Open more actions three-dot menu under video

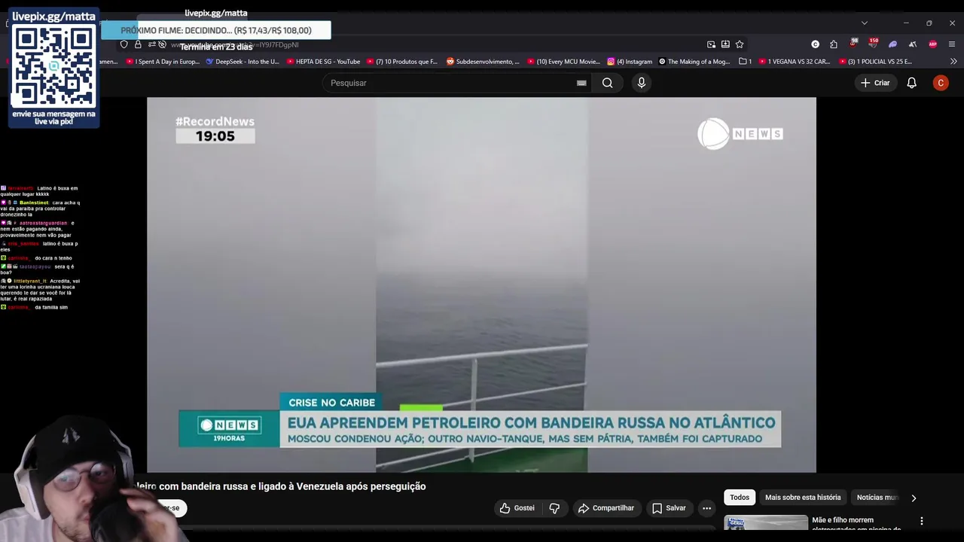(706, 508)
